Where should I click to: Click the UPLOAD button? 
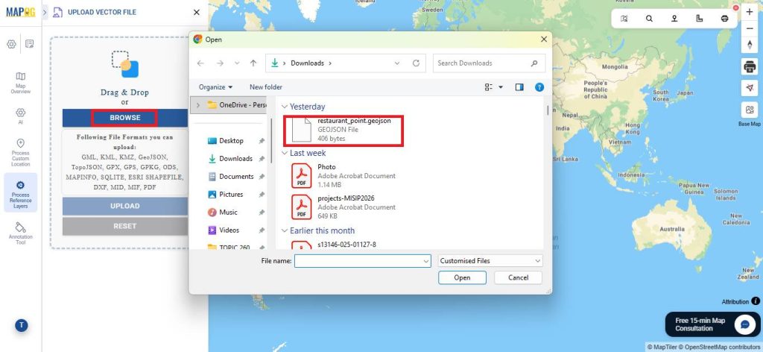(x=125, y=206)
